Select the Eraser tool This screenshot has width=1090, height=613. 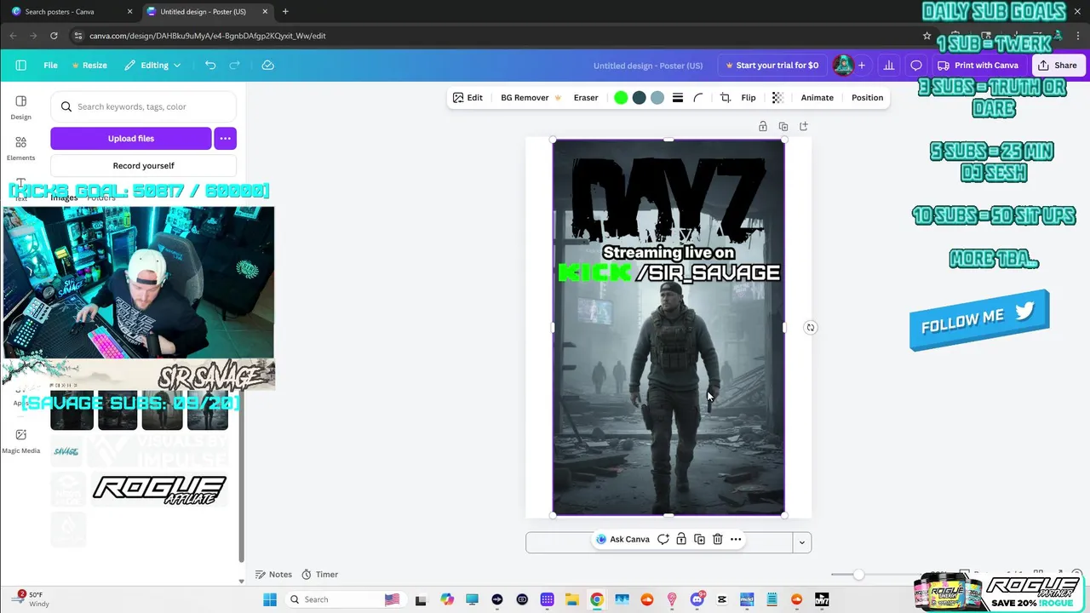click(x=586, y=97)
